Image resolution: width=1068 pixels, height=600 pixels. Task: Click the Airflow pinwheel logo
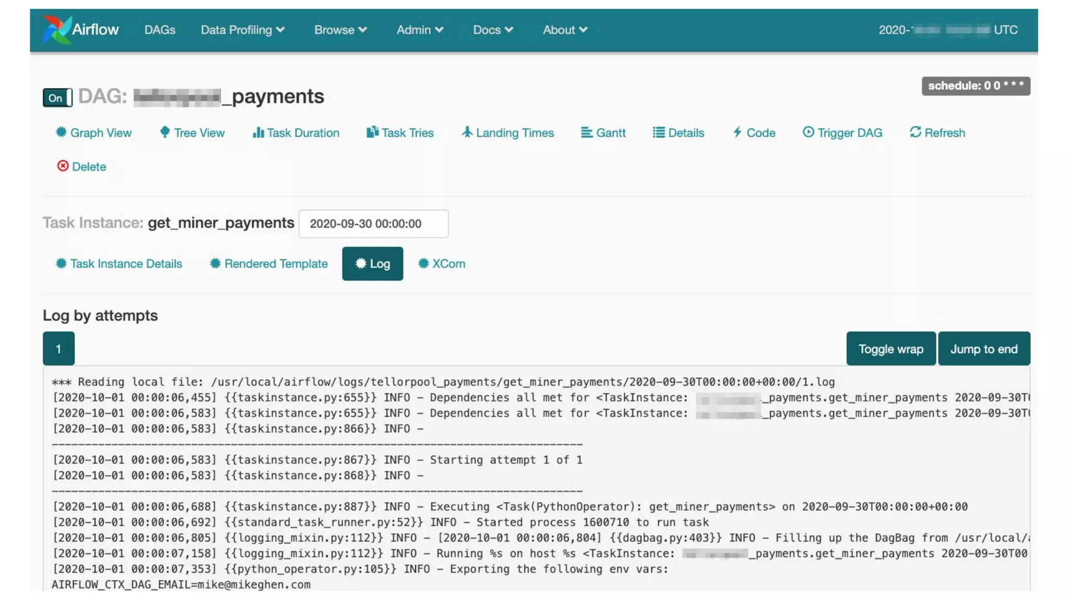tap(57, 30)
